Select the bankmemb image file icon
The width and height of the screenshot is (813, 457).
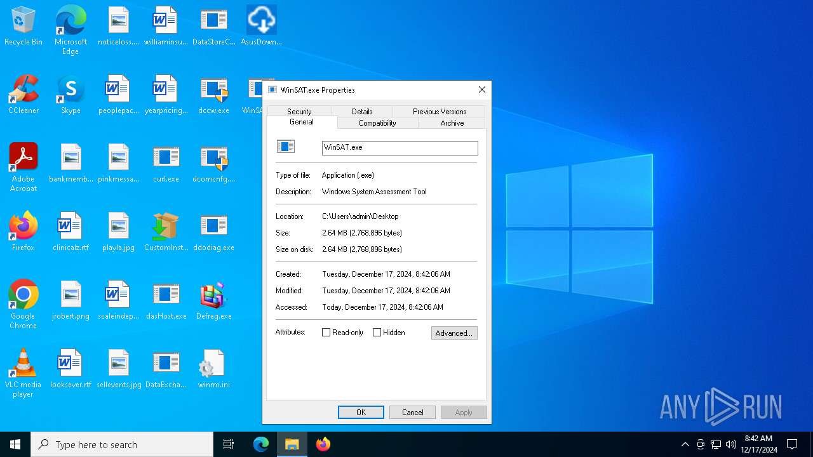71,164
